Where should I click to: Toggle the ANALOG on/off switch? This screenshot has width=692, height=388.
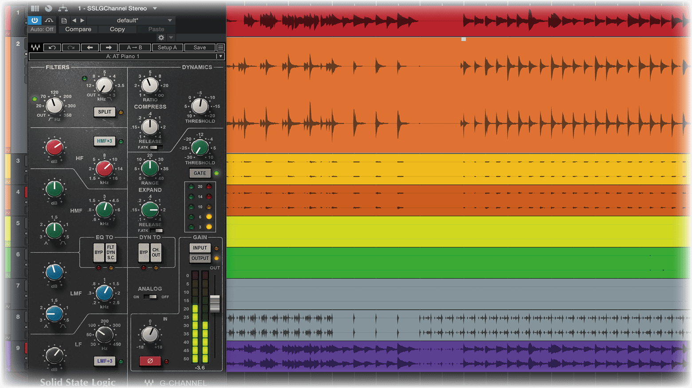150,297
